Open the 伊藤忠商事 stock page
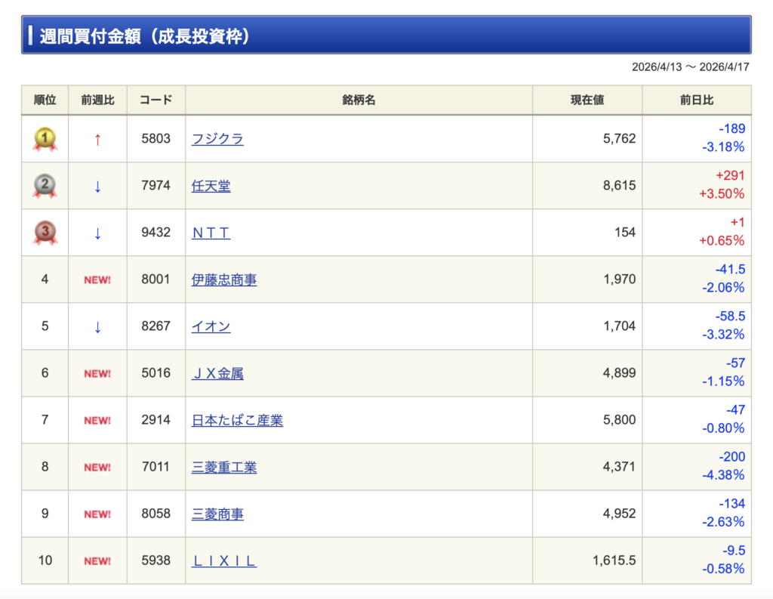Viewport: 773px width, 599px height. (x=224, y=279)
